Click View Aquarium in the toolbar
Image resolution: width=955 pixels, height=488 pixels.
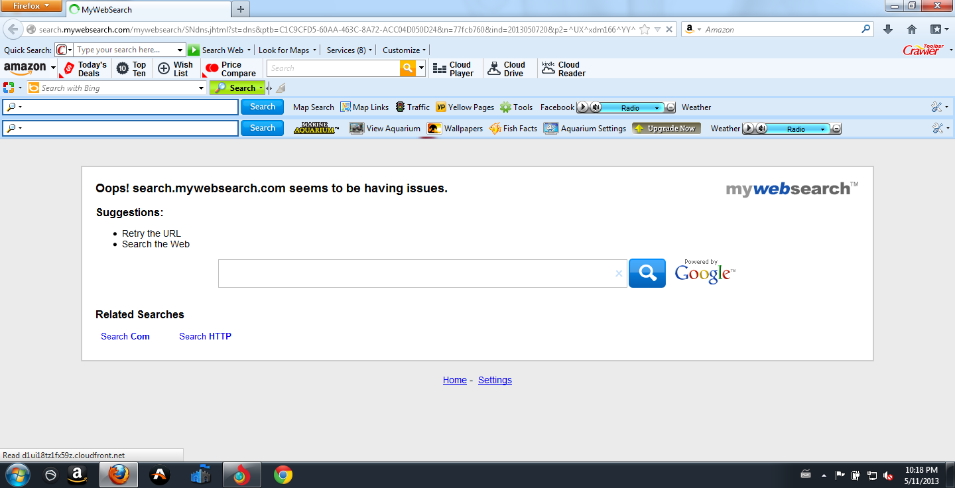pyautogui.click(x=385, y=128)
